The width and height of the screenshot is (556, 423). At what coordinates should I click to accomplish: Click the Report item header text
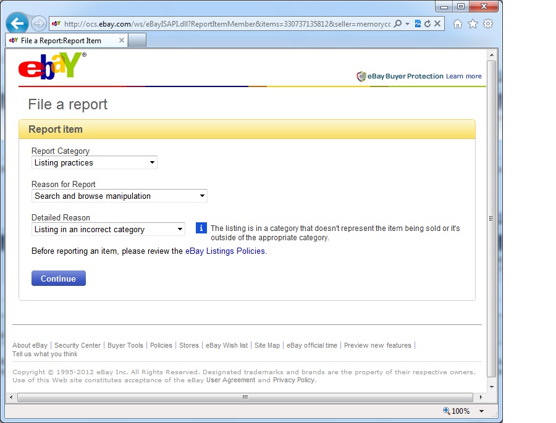56,129
